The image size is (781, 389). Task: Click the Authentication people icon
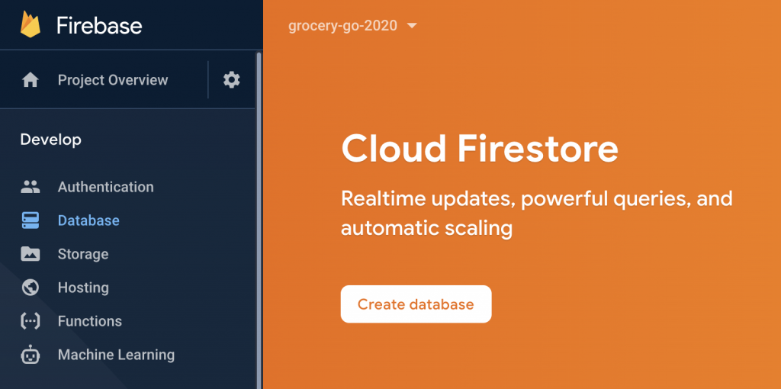point(31,187)
